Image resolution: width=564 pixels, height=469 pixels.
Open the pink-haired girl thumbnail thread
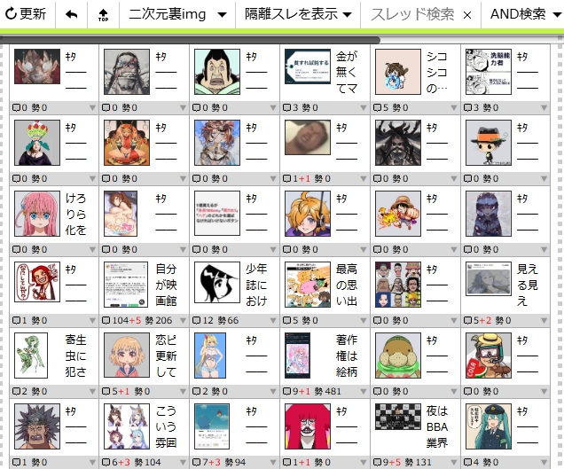coord(37,213)
